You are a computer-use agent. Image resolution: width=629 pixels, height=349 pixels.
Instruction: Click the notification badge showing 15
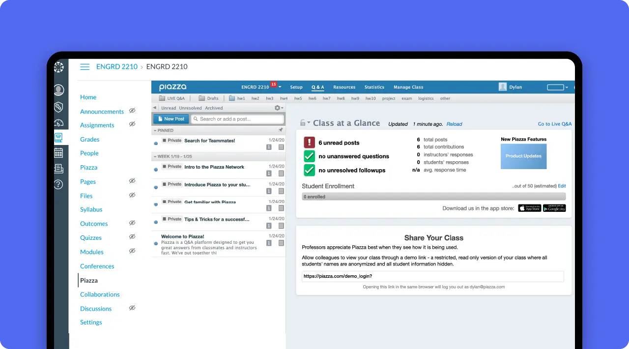click(x=273, y=84)
